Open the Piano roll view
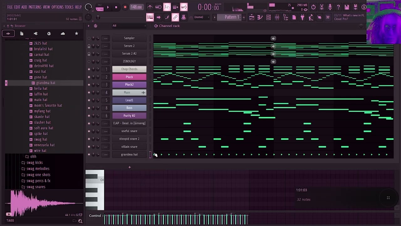Screen dimensions: 401x226 click(260, 17)
